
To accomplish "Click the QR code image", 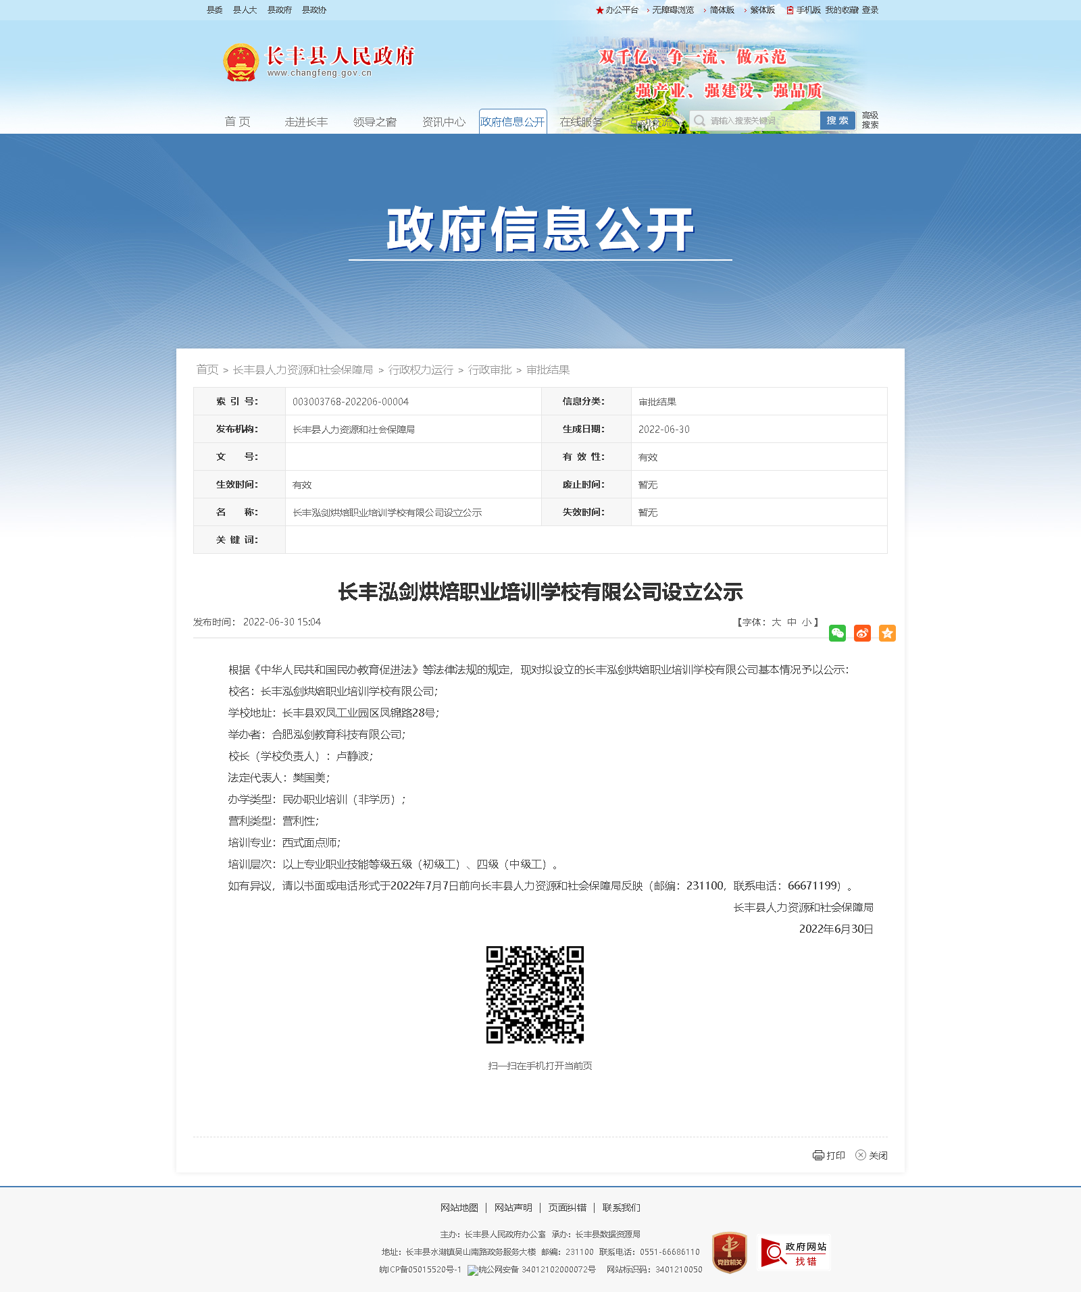I will 534,994.
